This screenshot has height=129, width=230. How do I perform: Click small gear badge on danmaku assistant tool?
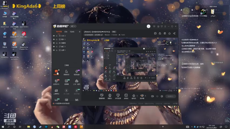pyautogui.click(x=59, y=70)
